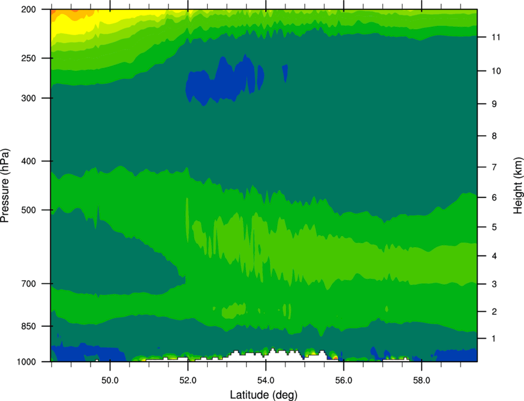
Task: Click the 10 km height tick label
Action: pos(496,71)
